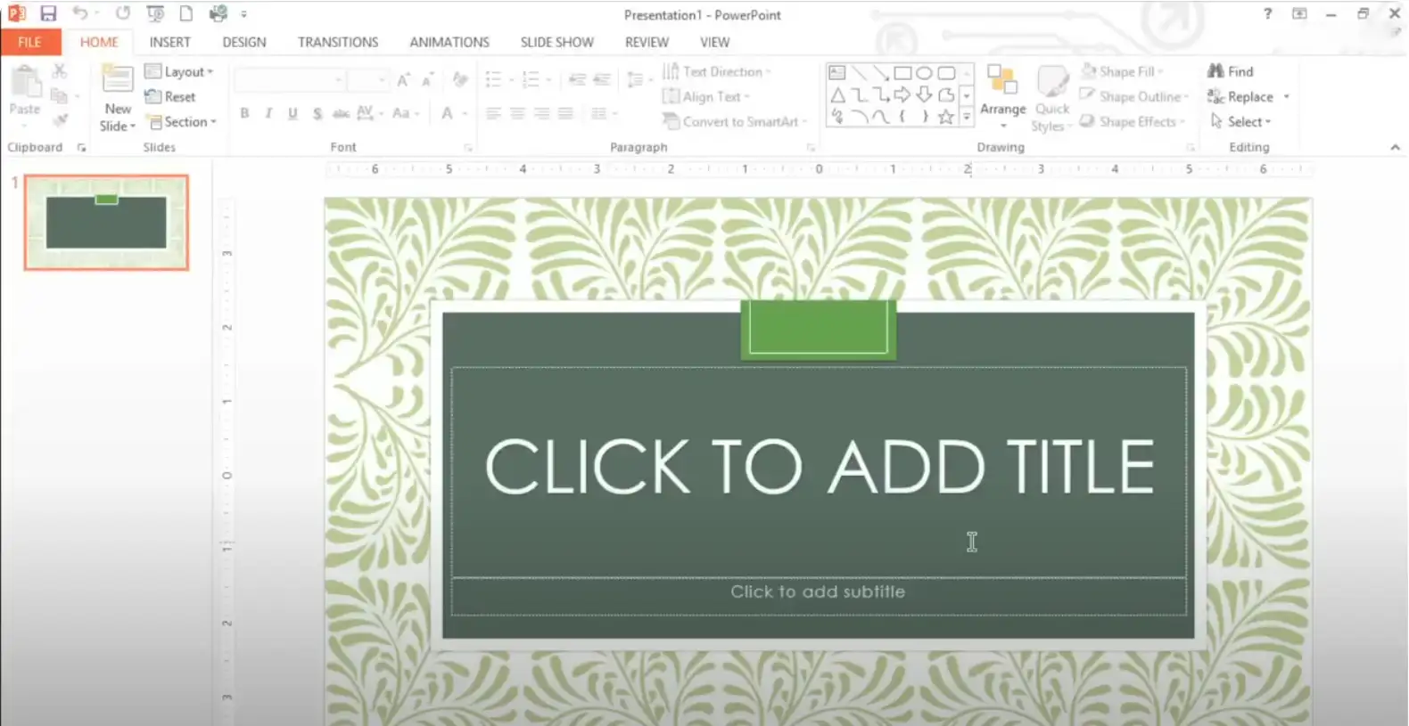This screenshot has width=1409, height=726.
Task: Pick the 5-point star shape
Action: [946, 117]
